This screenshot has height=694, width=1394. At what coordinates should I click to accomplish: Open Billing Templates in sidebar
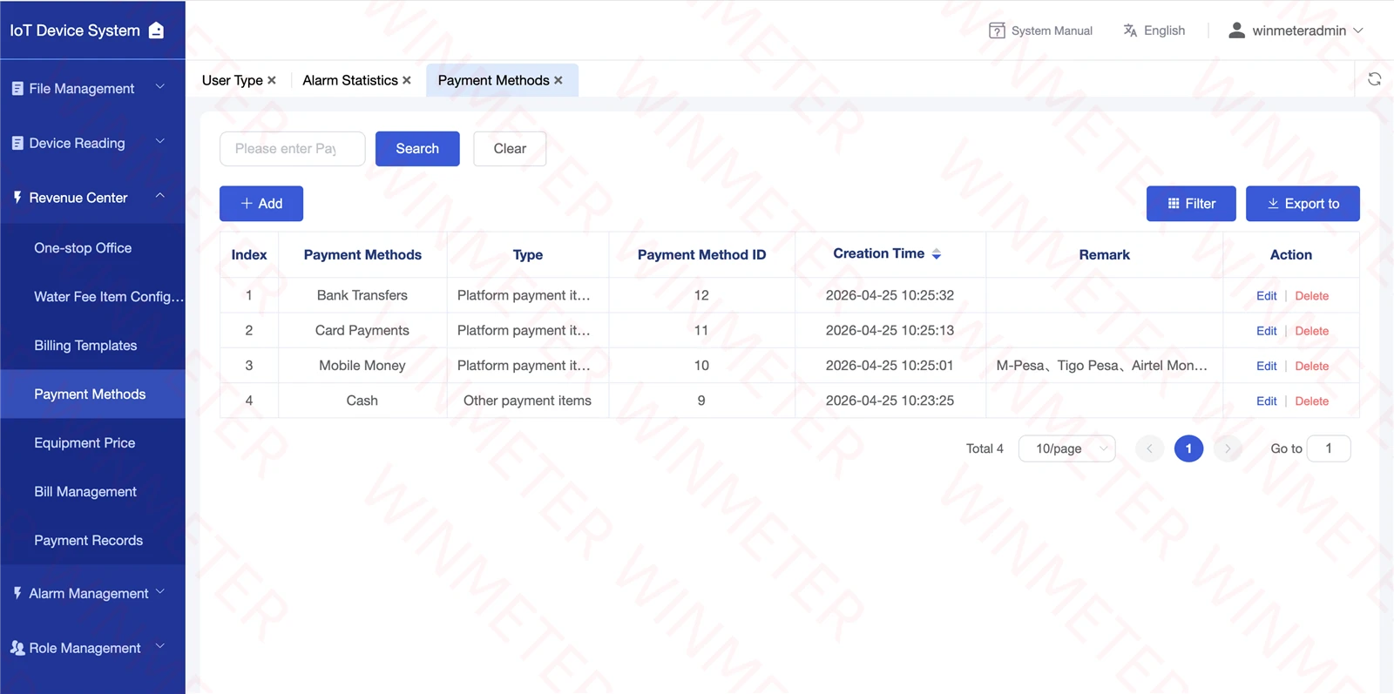point(92,346)
